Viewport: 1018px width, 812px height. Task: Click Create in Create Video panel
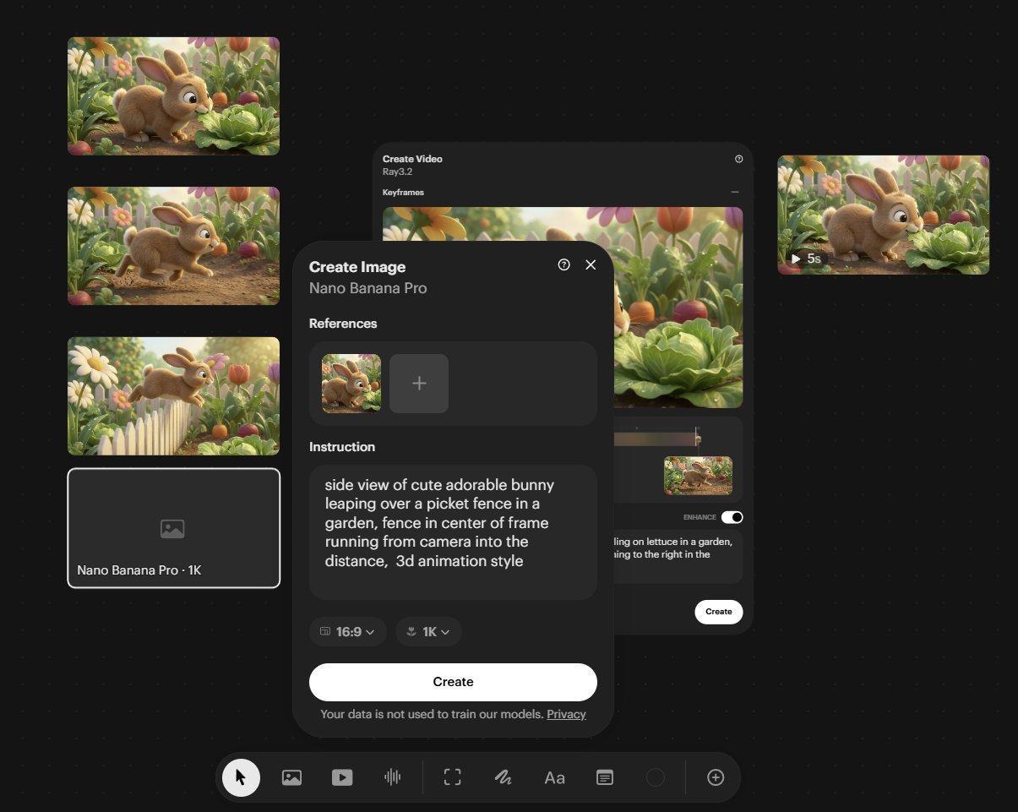(x=719, y=612)
